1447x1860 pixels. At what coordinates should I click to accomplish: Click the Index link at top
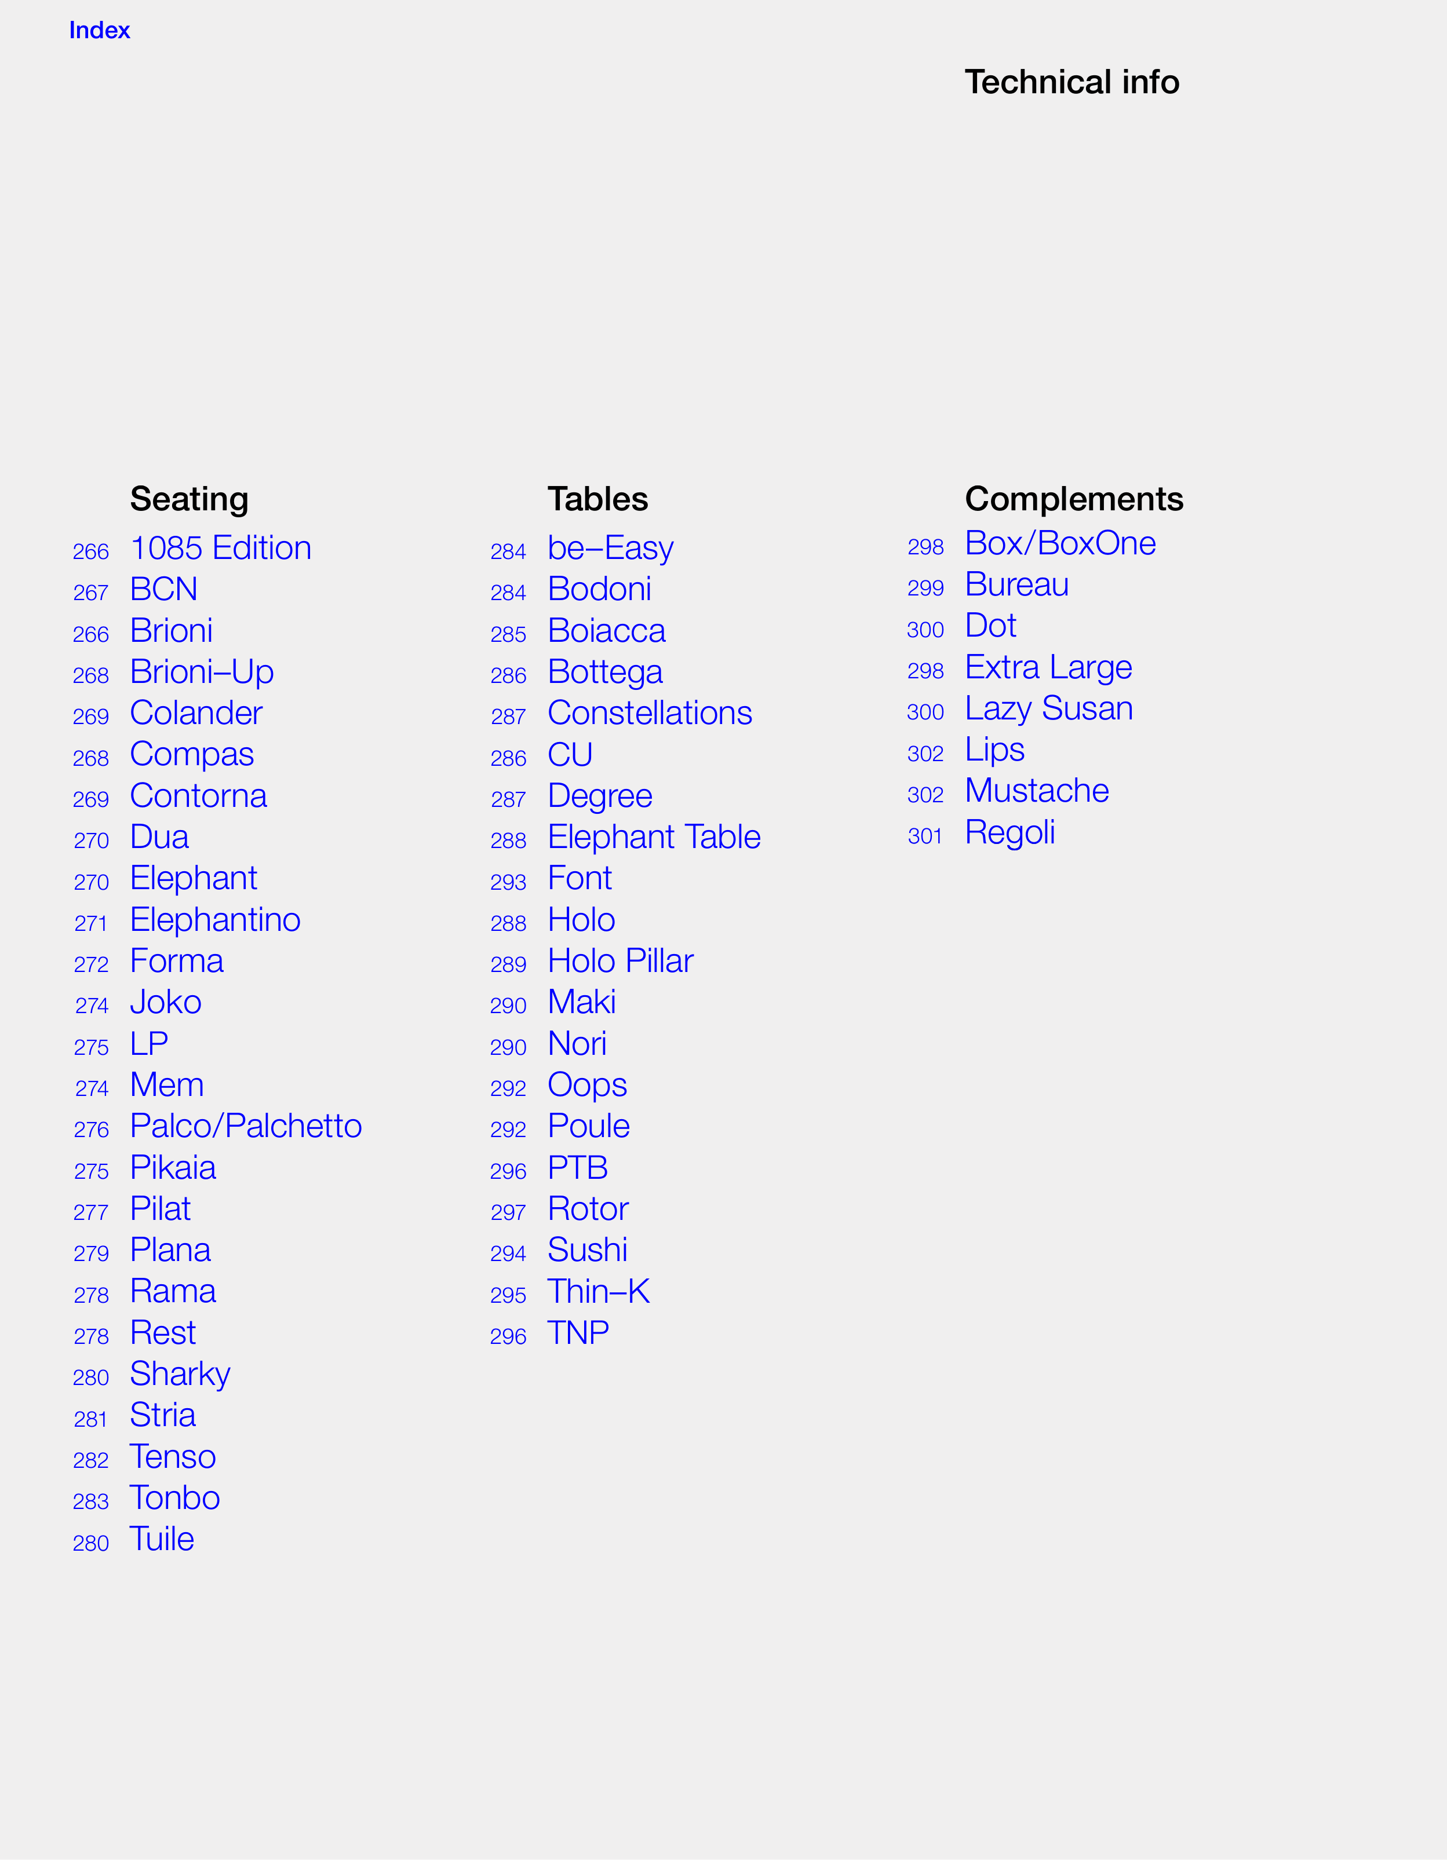point(99,31)
